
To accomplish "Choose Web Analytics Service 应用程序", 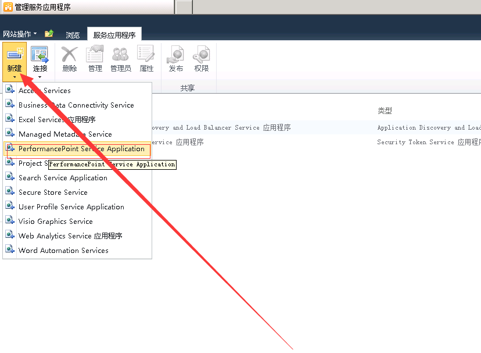I will pyautogui.click(x=77, y=236).
